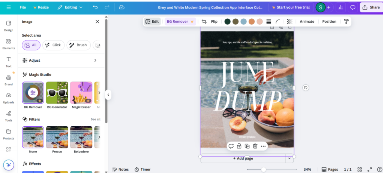Click the lock icon below image
384x173 pixels.
tap(239, 146)
